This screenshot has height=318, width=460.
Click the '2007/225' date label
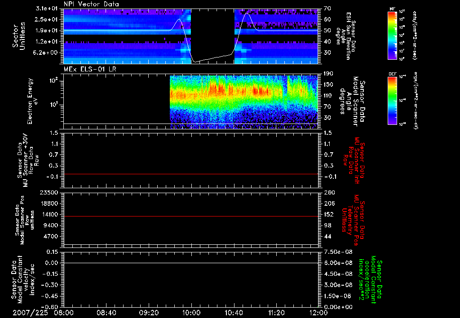coord(31,313)
